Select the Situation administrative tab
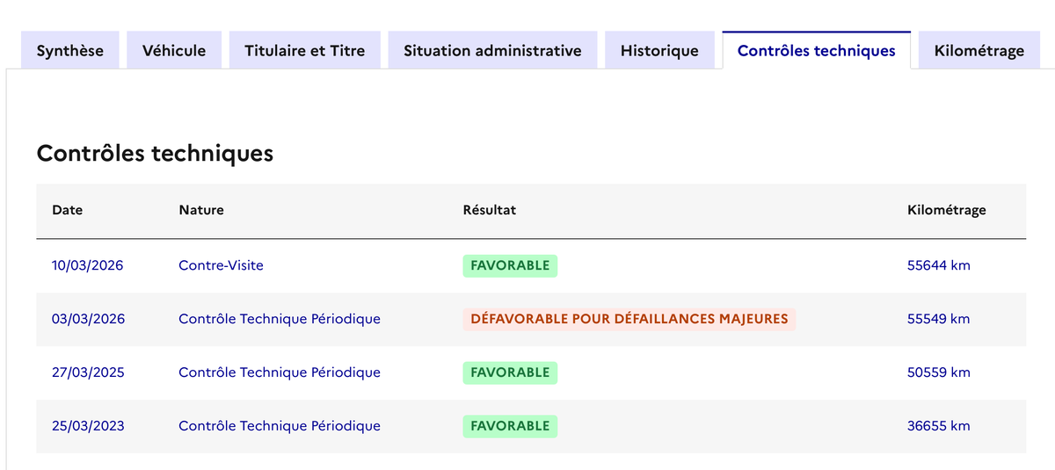 492,51
